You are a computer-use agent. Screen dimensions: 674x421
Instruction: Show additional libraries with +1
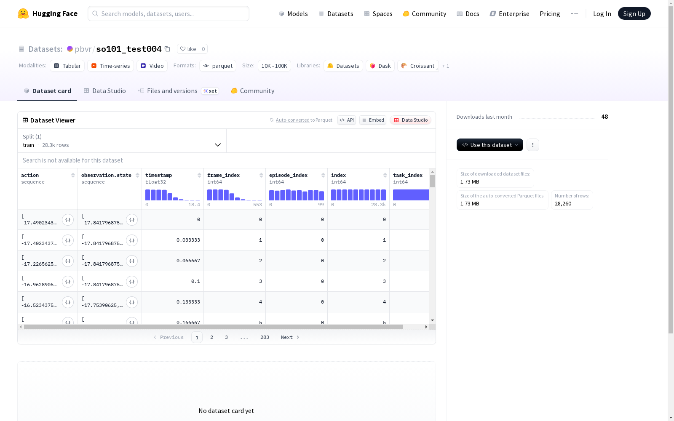pyautogui.click(x=446, y=66)
